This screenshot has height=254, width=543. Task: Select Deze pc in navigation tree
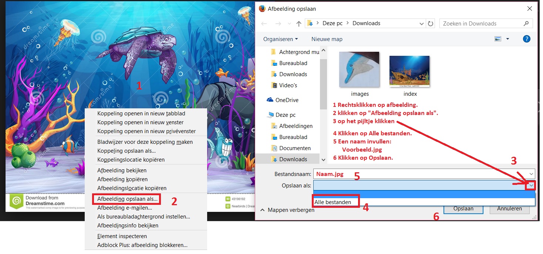click(x=285, y=115)
